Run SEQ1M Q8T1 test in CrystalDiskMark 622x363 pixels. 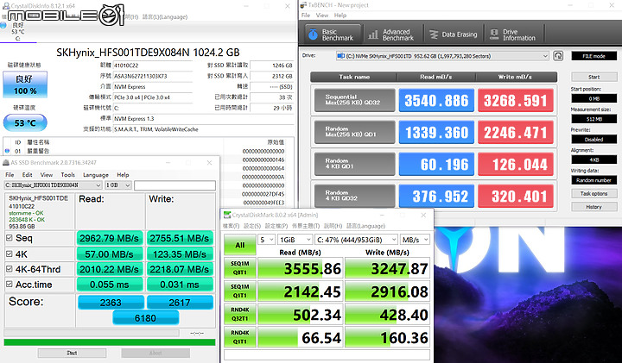pos(239,268)
